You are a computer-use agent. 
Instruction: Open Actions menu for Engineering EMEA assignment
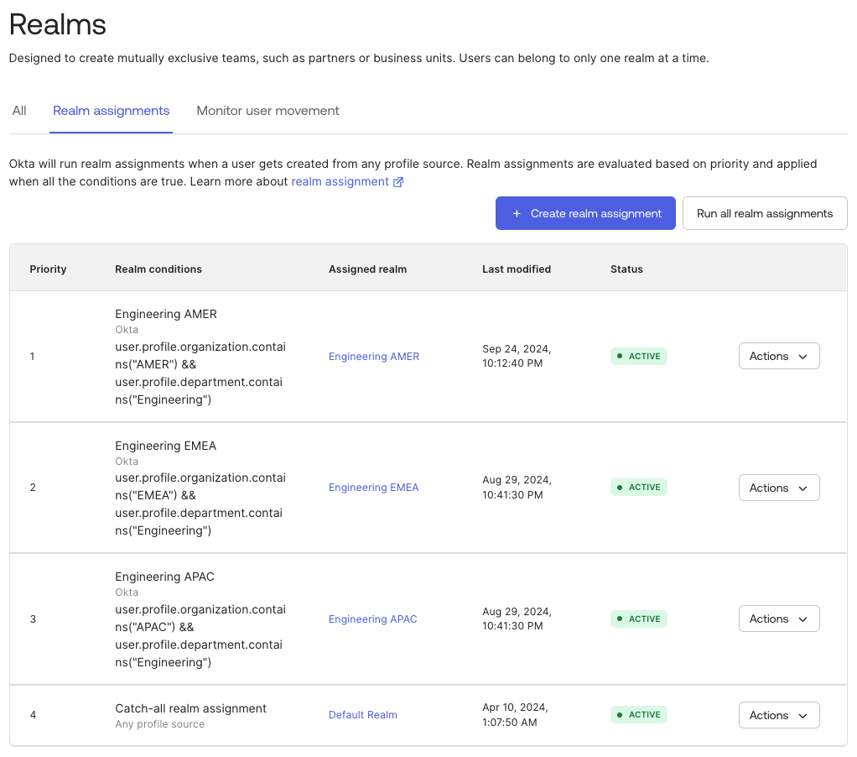click(x=778, y=487)
